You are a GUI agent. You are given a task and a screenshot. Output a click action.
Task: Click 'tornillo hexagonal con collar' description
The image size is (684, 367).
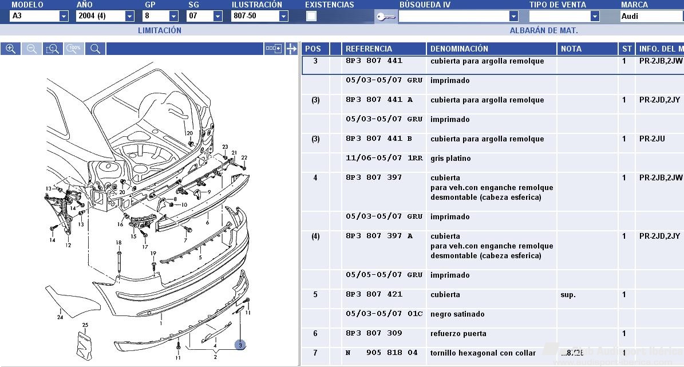pos(483,353)
